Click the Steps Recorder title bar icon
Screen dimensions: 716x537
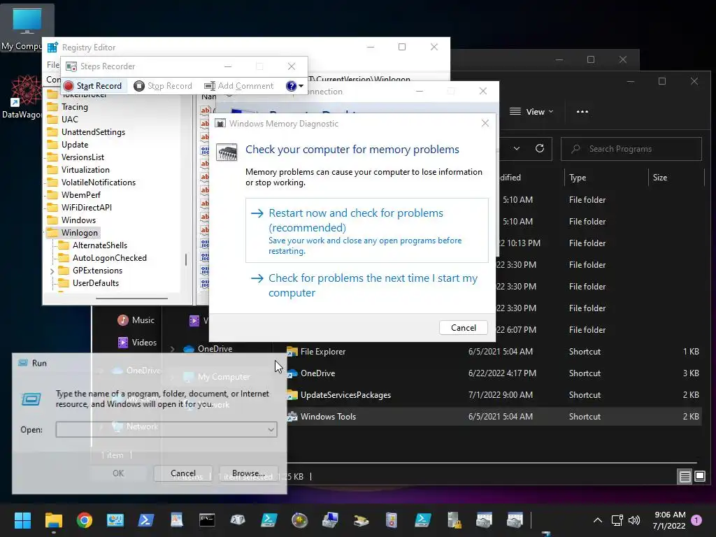[x=71, y=66]
